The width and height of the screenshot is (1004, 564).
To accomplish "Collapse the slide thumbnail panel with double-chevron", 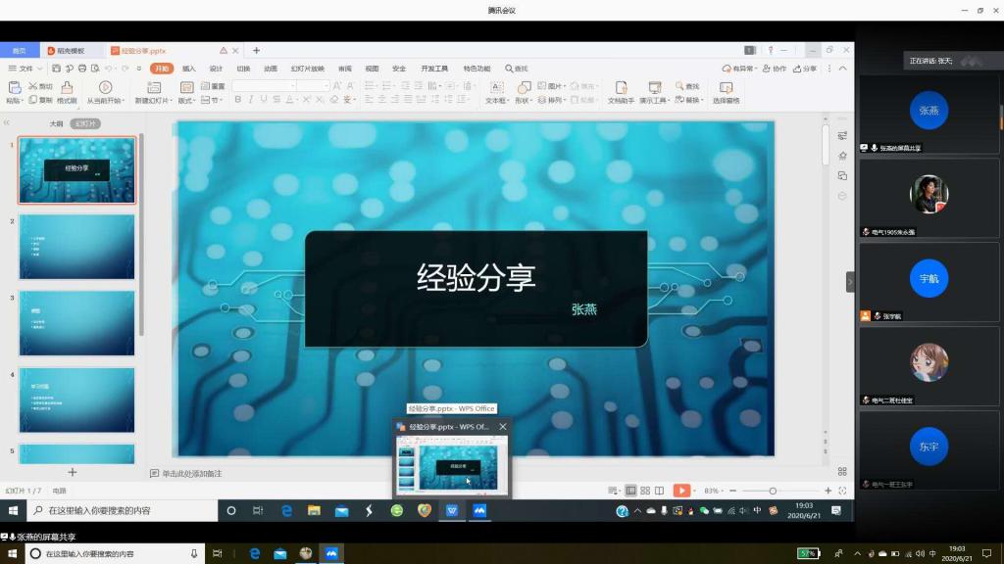I will click(7, 123).
